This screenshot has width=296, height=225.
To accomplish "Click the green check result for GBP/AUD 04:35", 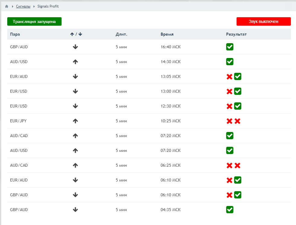I will (x=230, y=210).
